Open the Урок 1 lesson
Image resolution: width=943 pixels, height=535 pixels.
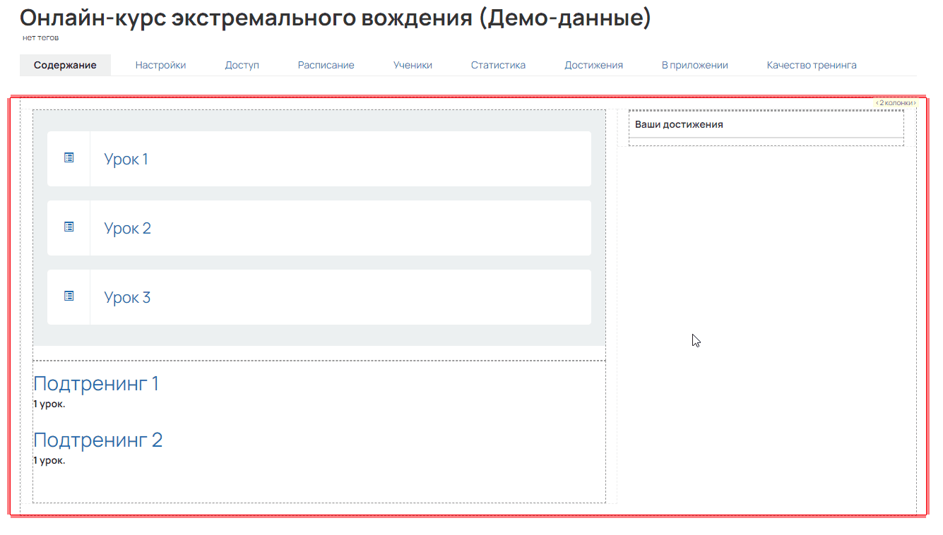click(126, 158)
